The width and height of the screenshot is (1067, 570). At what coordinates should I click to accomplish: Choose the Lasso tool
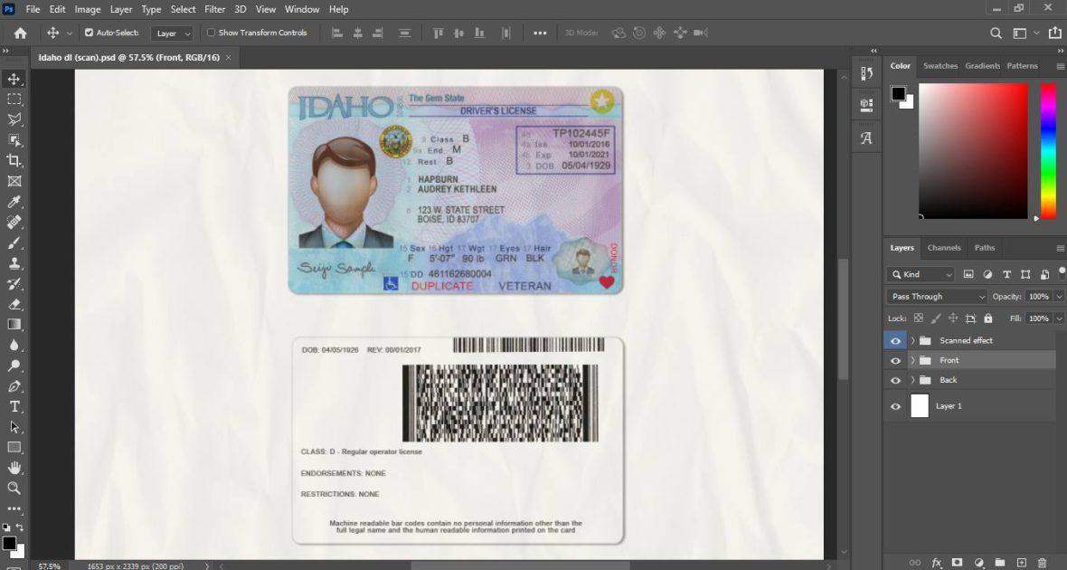coord(13,119)
